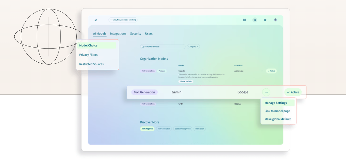The image size is (346, 166).
Task: Click the Text Generation tag in Claude row
Action: tap(148, 71)
